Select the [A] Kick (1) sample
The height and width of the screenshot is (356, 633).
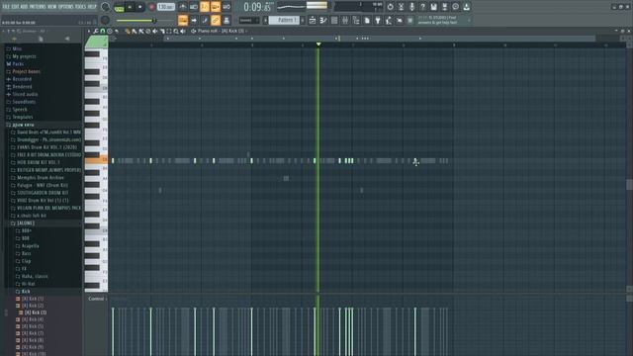click(33, 299)
